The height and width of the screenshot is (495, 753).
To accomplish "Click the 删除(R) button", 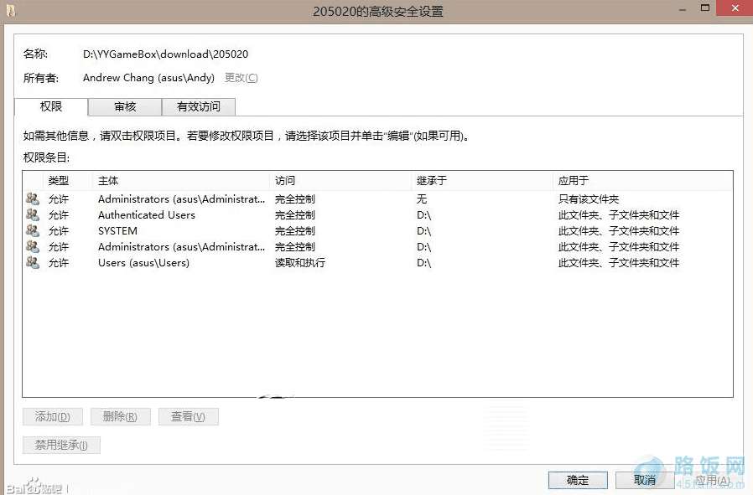I will (120, 417).
